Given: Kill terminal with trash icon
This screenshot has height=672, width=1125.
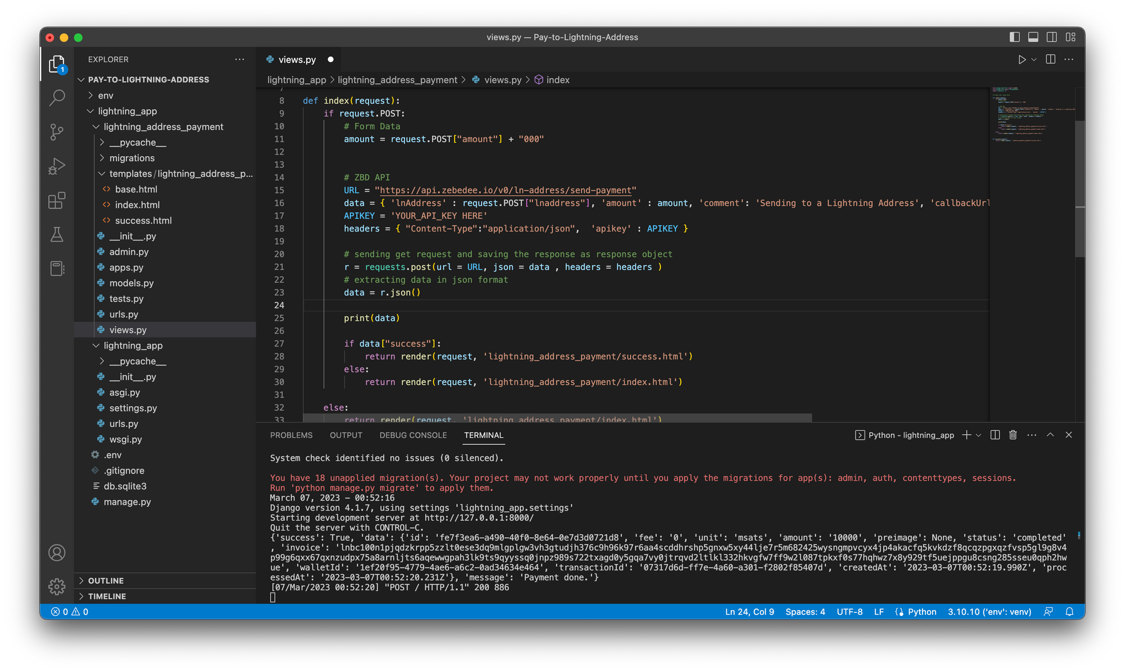Looking at the screenshot, I should pyautogui.click(x=1013, y=435).
